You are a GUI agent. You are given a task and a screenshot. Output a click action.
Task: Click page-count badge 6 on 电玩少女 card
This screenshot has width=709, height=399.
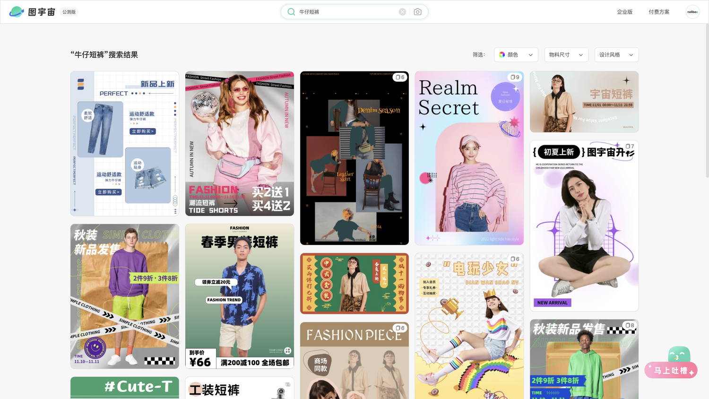[515, 259]
